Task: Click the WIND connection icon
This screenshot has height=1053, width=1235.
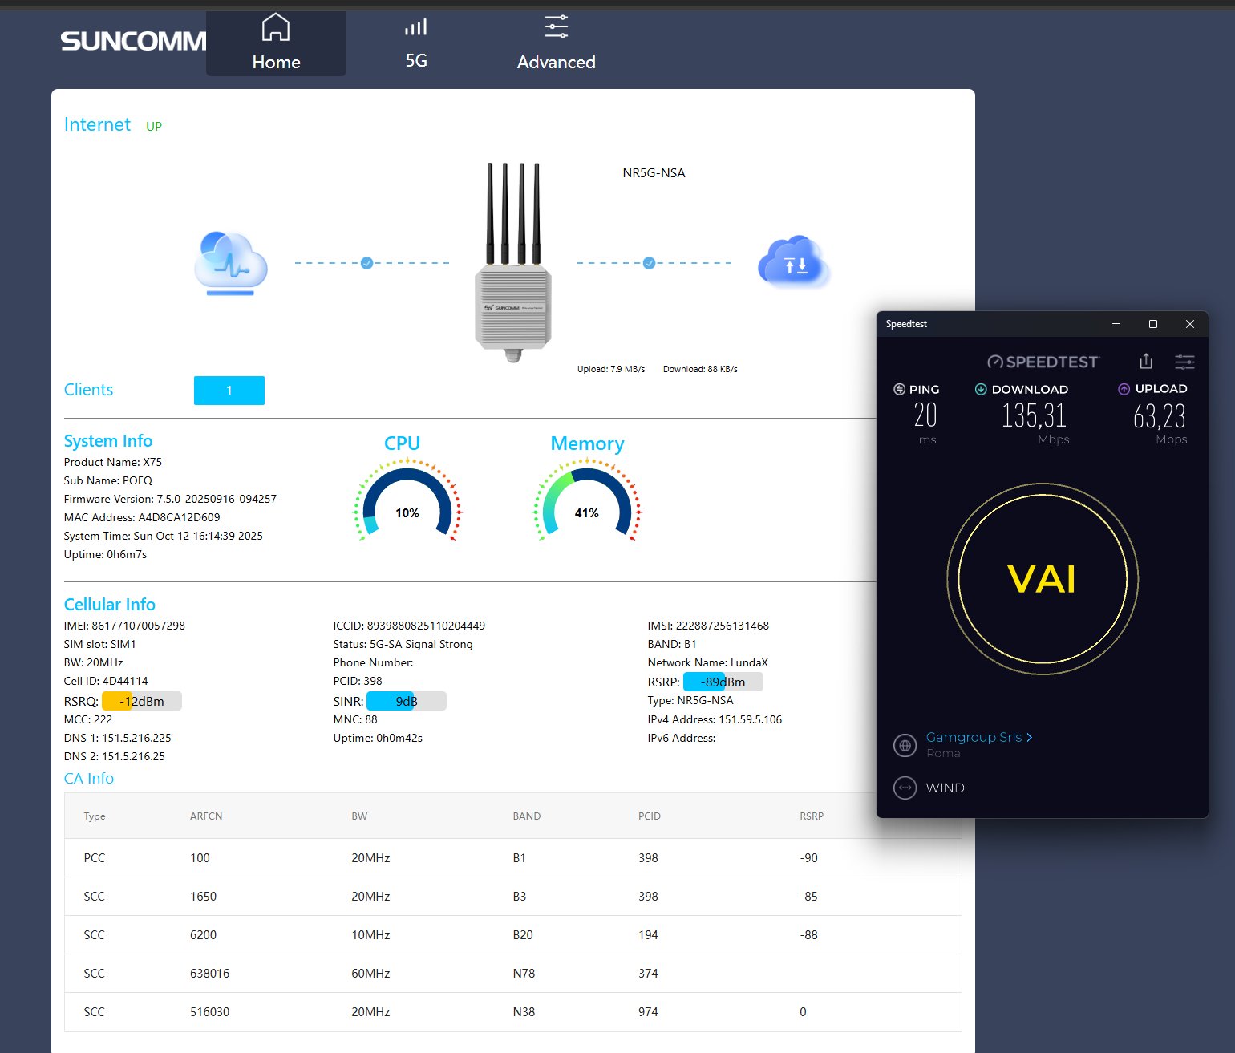Action: click(x=905, y=788)
